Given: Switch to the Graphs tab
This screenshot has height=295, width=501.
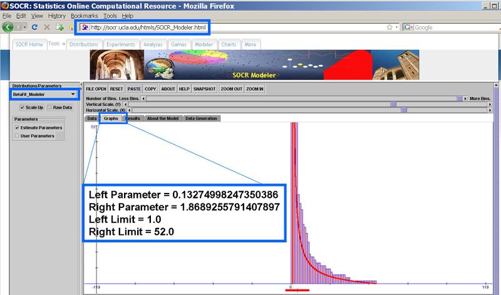Looking at the screenshot, I should pos(111,118).
